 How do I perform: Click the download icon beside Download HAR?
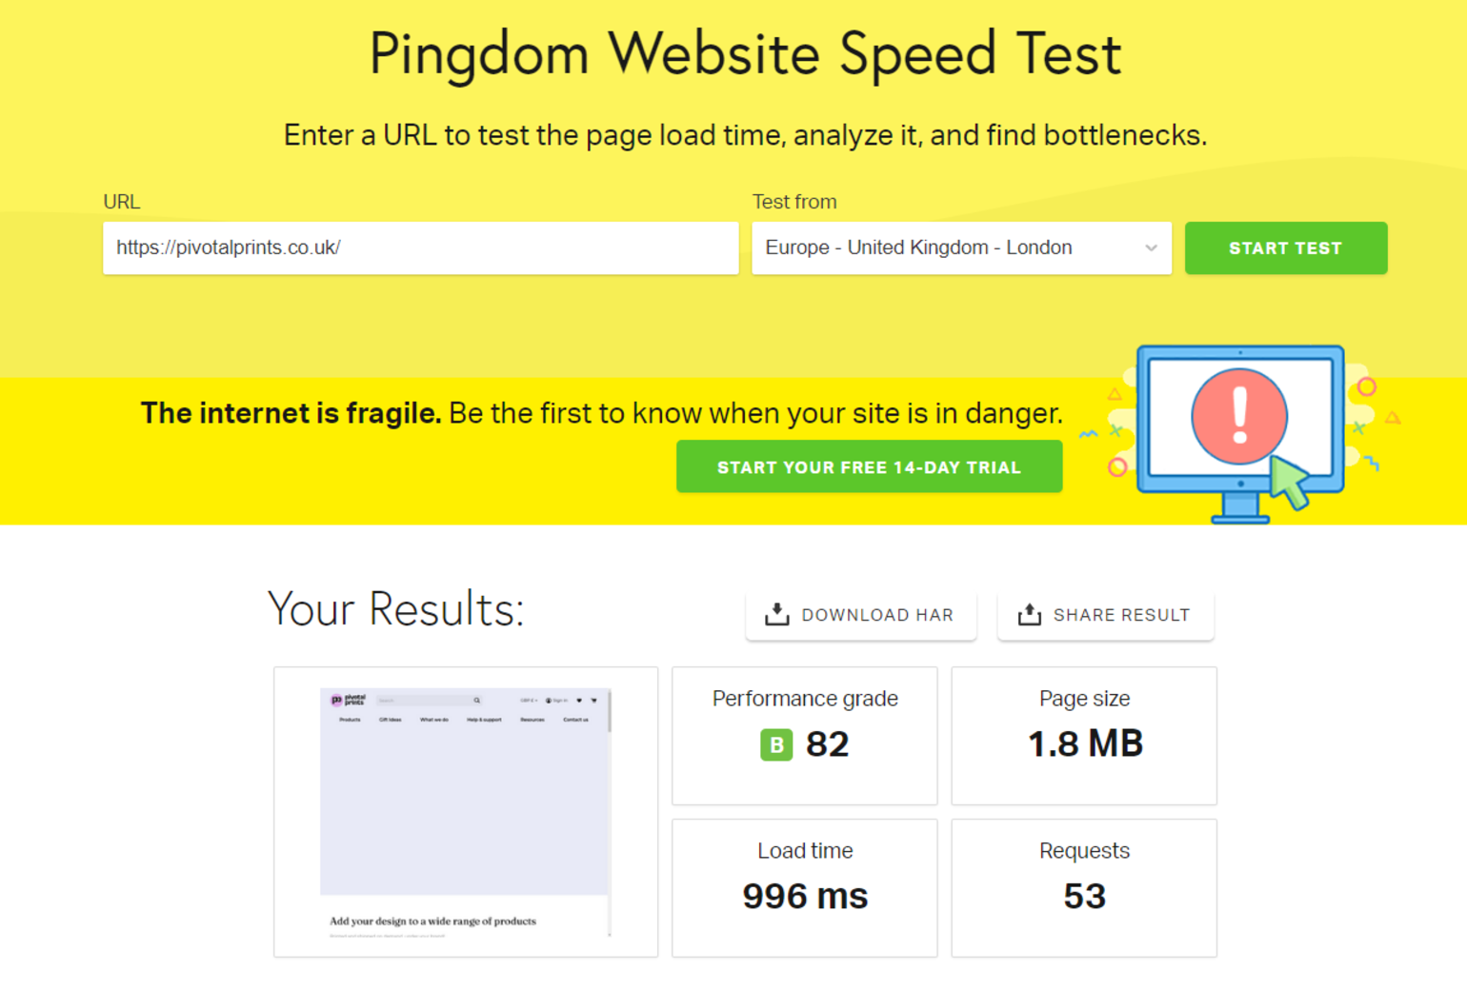777,615
